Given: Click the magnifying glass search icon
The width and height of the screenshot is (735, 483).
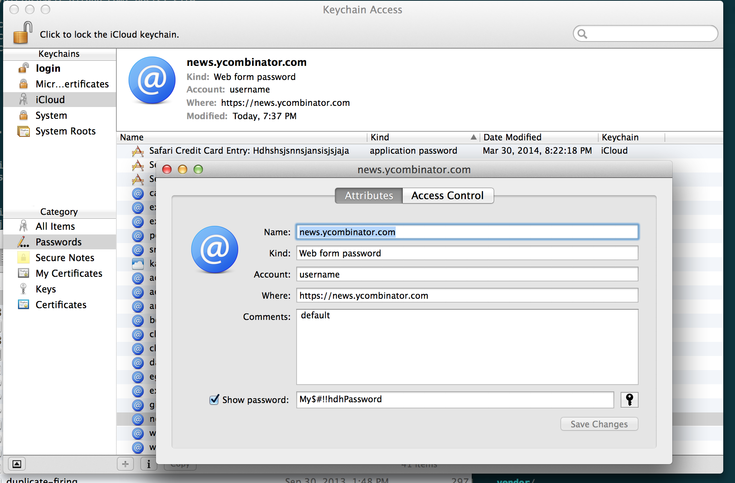Looking at the screenshot, I should (583, 34).
